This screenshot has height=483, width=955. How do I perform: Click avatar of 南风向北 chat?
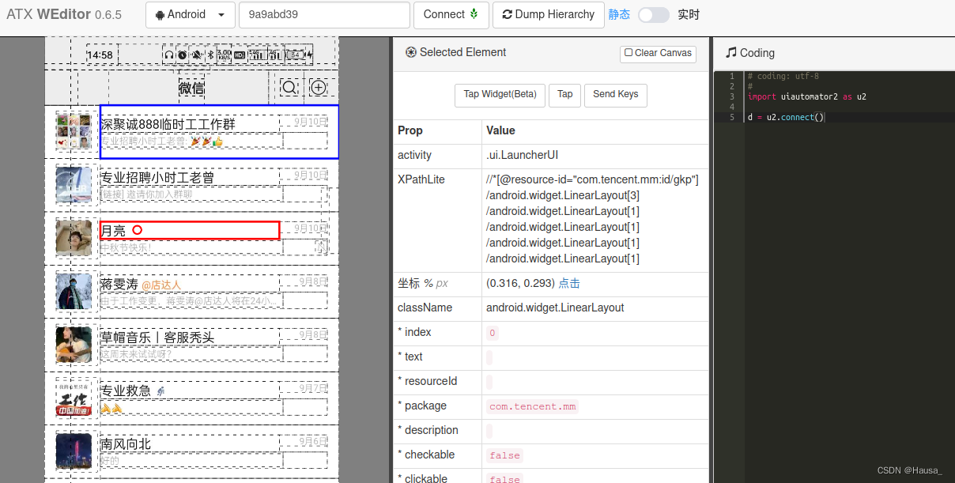coord(74,451)
